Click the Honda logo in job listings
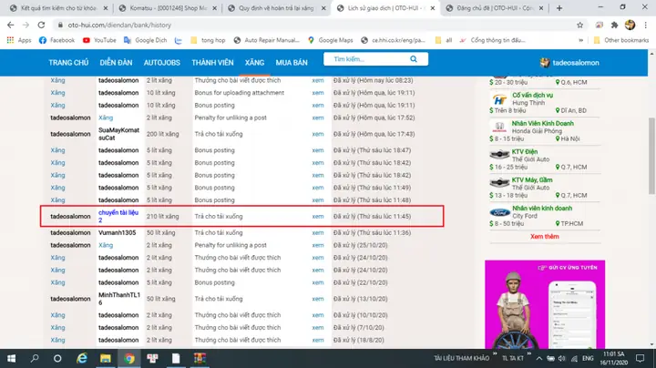 click(x=498, y=128)
